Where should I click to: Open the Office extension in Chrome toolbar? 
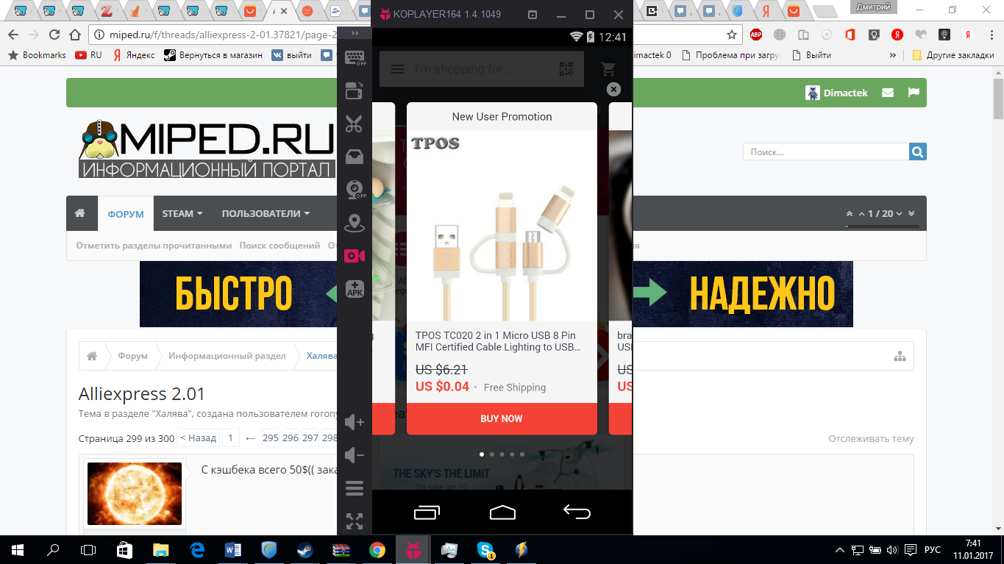(x=850, y=35)
